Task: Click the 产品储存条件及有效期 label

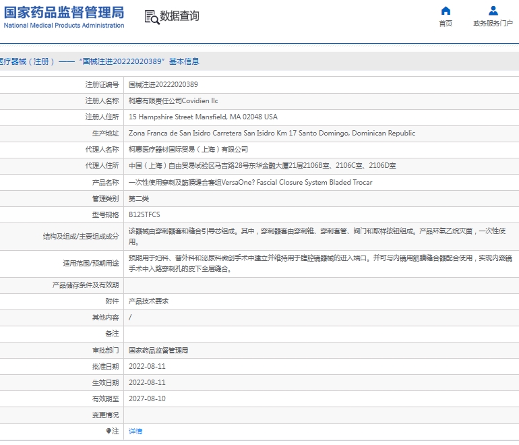Action: point(86,285)
